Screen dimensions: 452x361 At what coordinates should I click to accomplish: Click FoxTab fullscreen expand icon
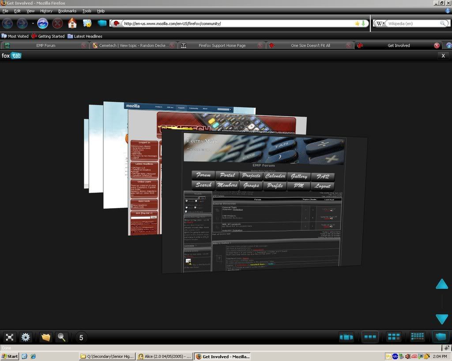10,338
